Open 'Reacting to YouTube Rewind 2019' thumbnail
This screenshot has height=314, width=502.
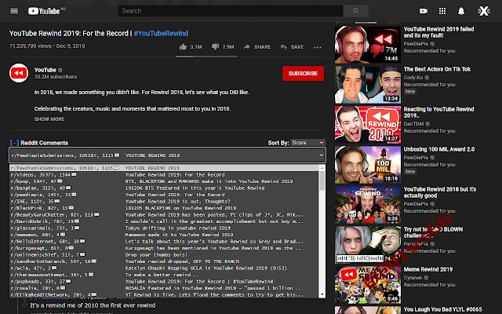[368, 125]
